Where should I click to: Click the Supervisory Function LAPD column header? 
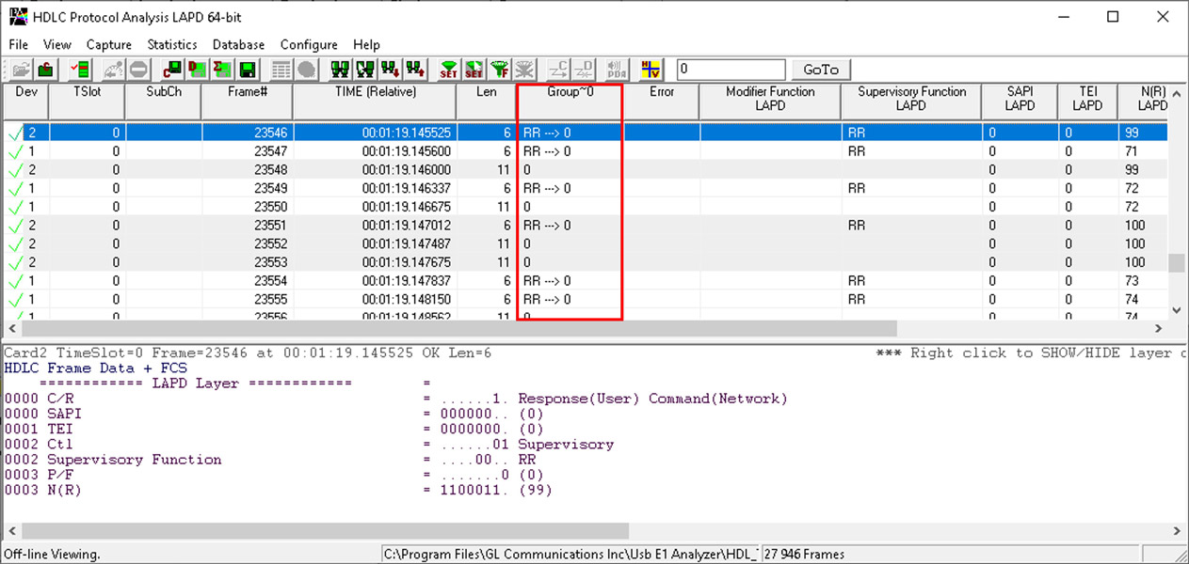[911, 102]
